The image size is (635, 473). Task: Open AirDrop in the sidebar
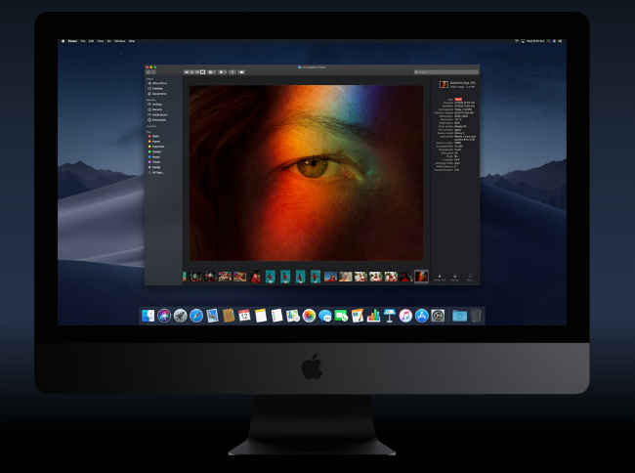pos(155,105)
